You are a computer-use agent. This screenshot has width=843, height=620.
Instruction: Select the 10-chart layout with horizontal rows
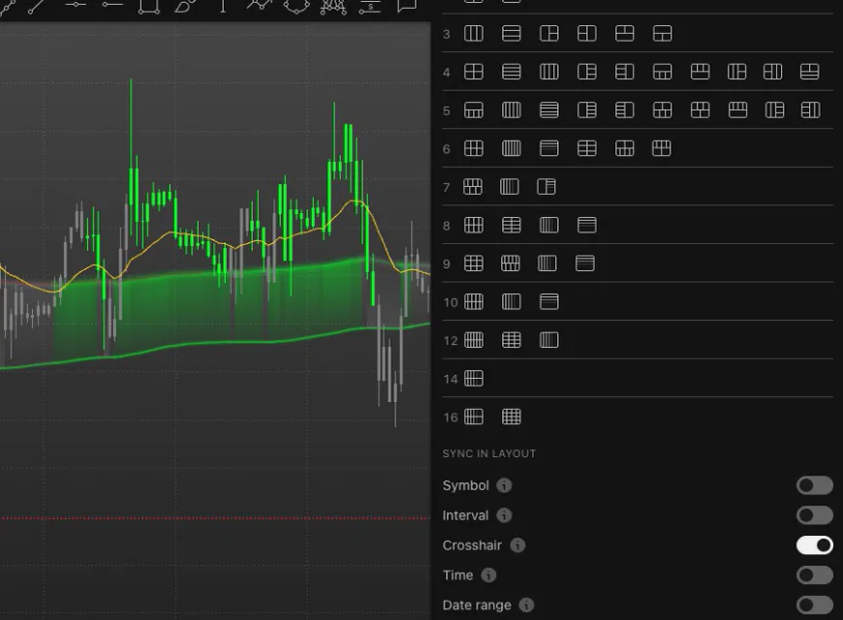(x=548, y=301)
